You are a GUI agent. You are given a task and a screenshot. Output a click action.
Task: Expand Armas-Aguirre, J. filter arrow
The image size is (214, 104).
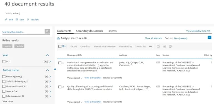(x=50, y=77)
